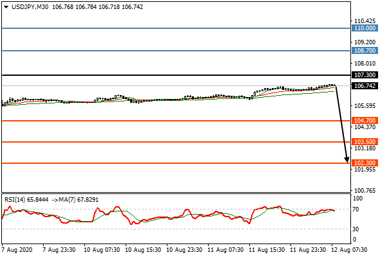Select the USDJPY,M30 symbol label
This screenshot has width=380, height=257.
point(30,7)
